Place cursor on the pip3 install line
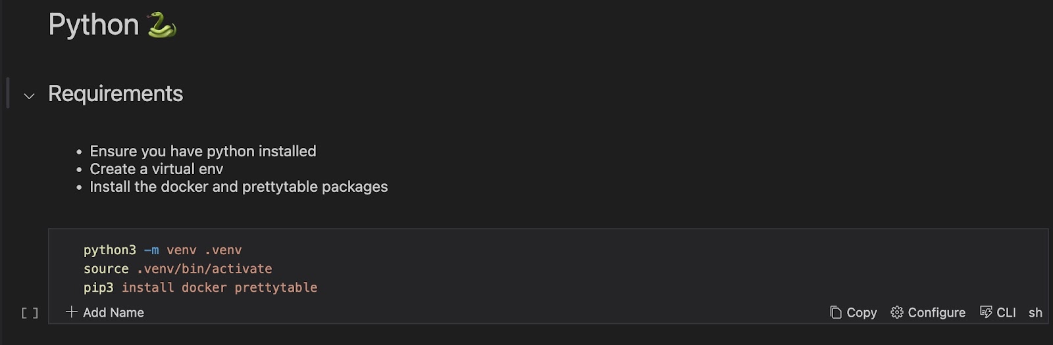1053x345 pixels. [x=200, y=288]
